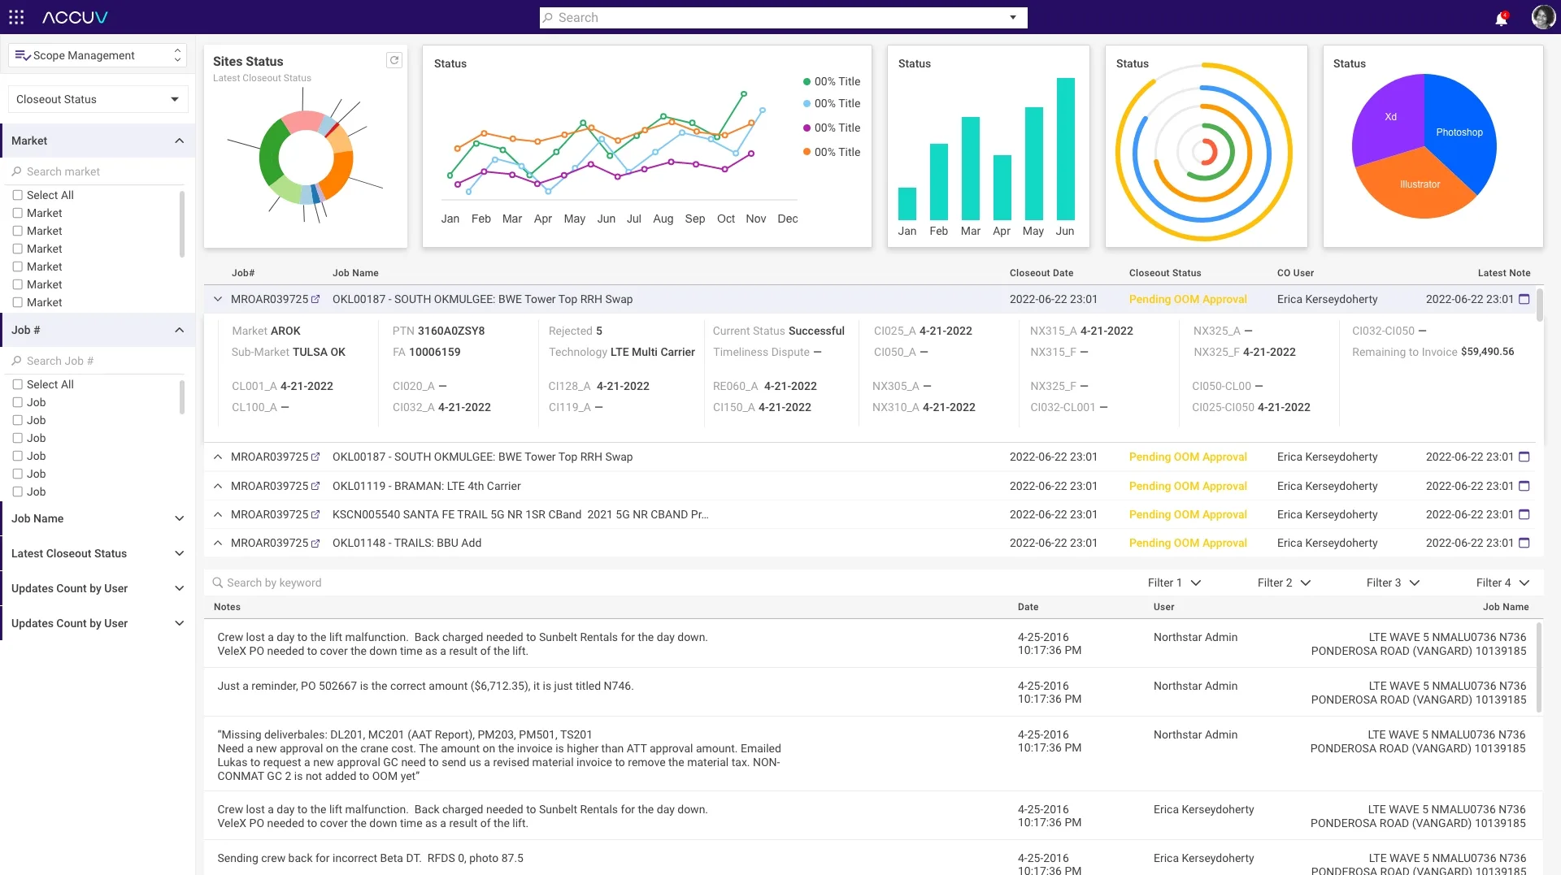1561x875 pixels.
Task: Open external link for OKL01119 BRAMAN job
Action: tap(315, 486)
